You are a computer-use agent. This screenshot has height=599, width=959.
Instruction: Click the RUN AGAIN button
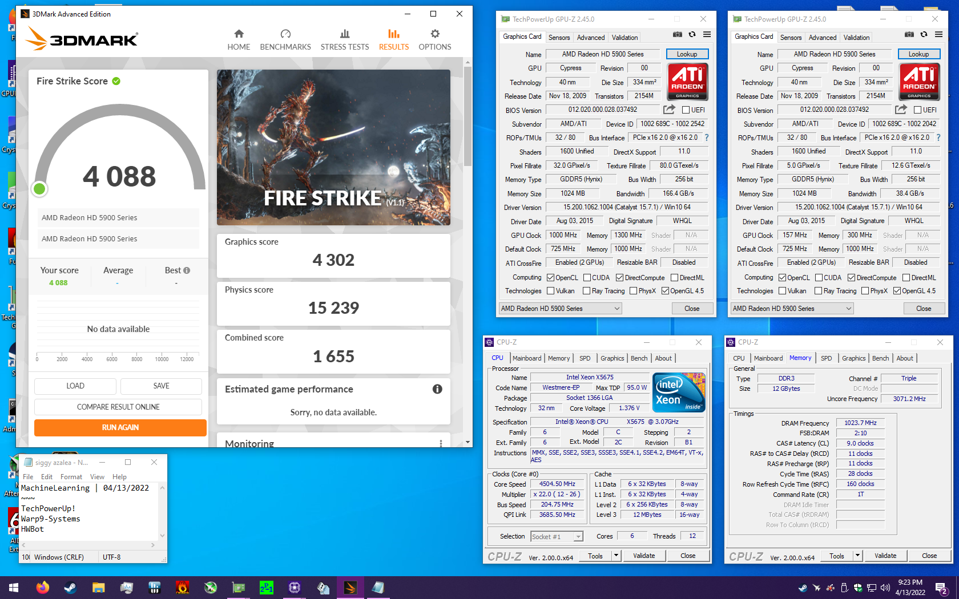coord(120,427)
